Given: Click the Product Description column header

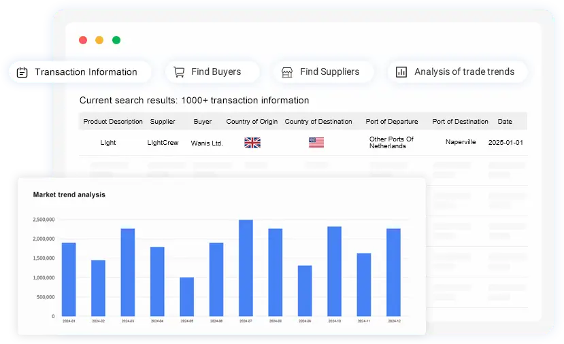Looking at the screenshot, I should click(113, 122).
